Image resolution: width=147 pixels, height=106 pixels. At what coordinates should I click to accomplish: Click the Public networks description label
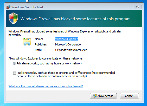tap(66, 75)
